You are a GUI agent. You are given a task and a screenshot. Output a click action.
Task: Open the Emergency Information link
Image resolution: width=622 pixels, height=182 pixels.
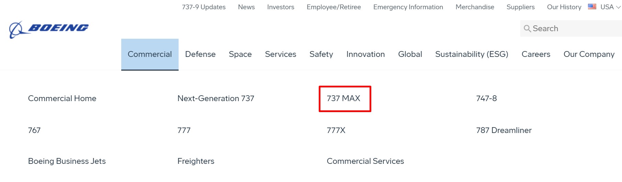[408, 7]
